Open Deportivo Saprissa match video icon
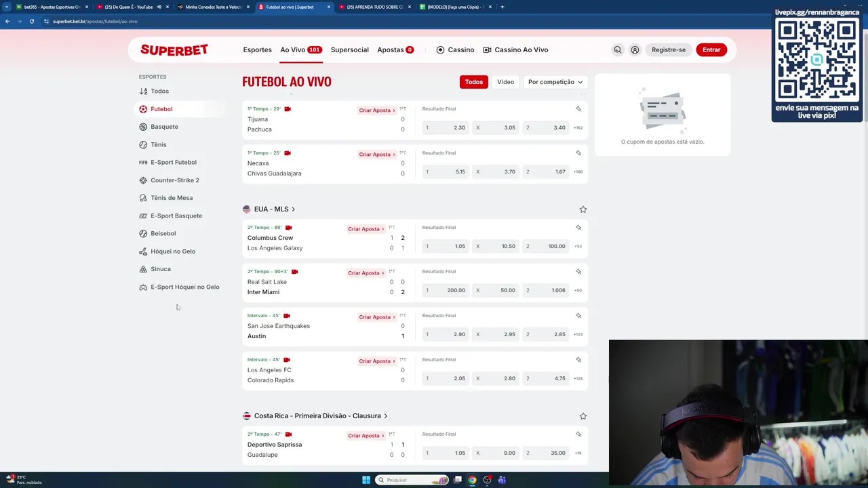The width and height of the screenshot is (868, 488). (288, 434)
